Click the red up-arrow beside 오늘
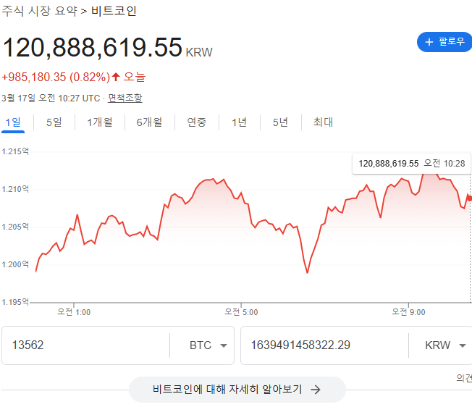Viewport: 472px width, 407px height. 116,77
